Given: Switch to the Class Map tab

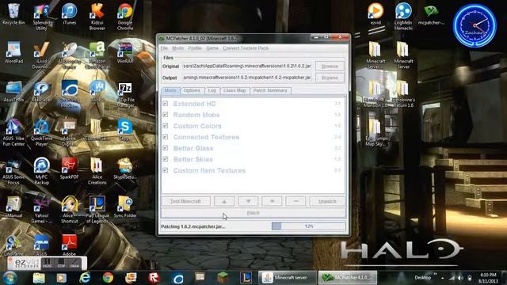Looking at the screenshot, I should coord(234,90).
